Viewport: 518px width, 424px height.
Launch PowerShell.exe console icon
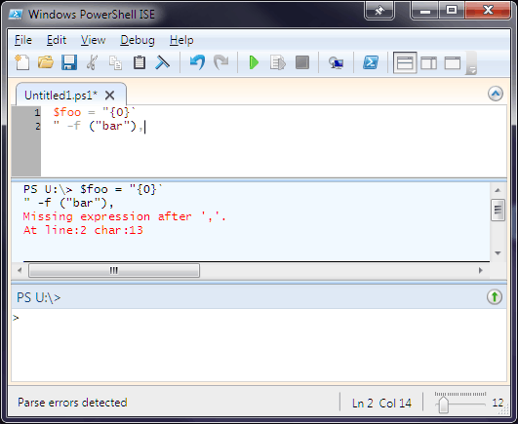371,62
